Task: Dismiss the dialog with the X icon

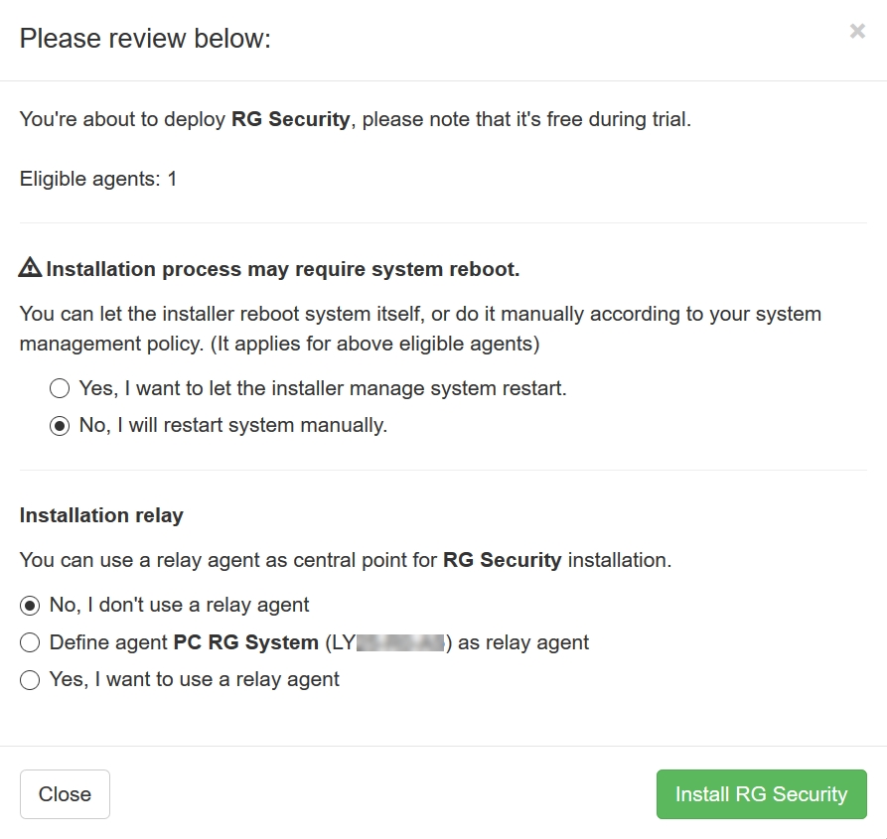Action: pos(857,31)
